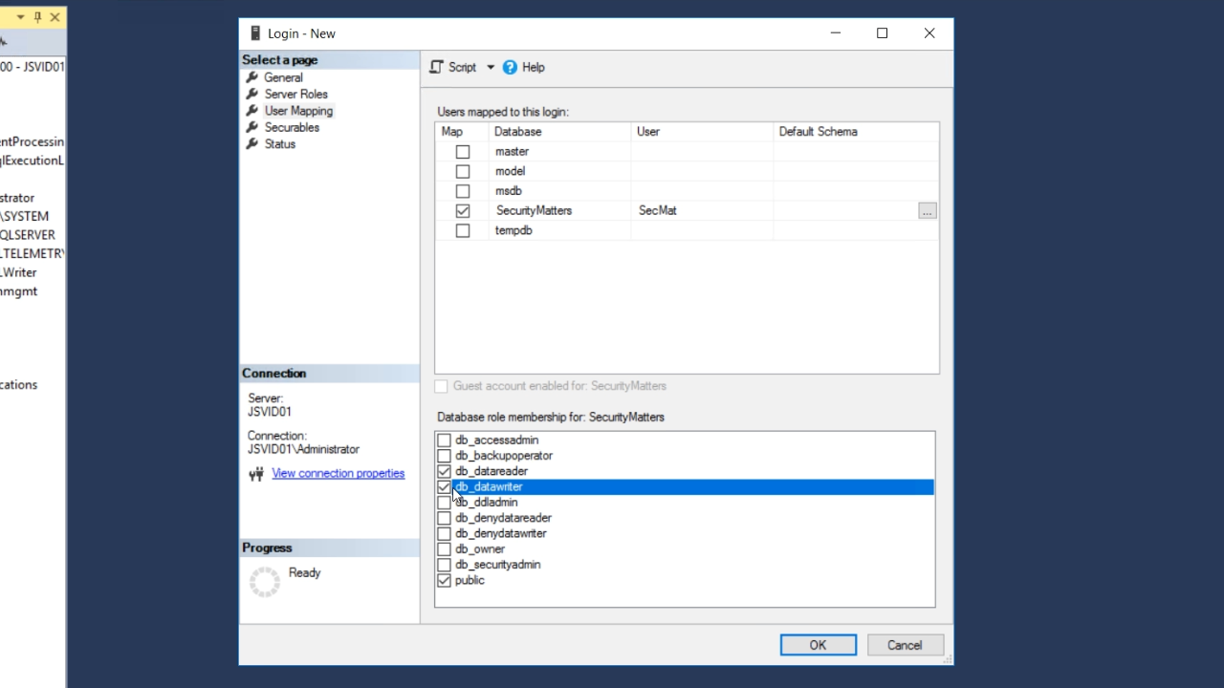Uncheck the SecurityMatters Map checkbox

pos(463,210)
